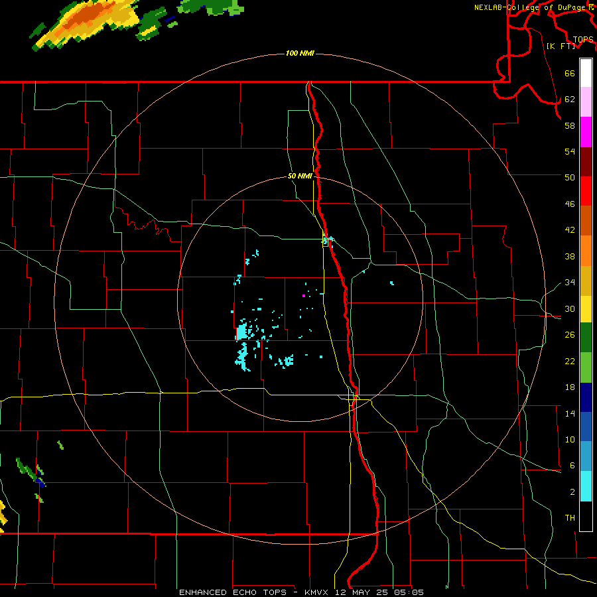Click the legend value 18
This screenshot has width=597, height=597.
pyautogui.click(x=570, y=387)
